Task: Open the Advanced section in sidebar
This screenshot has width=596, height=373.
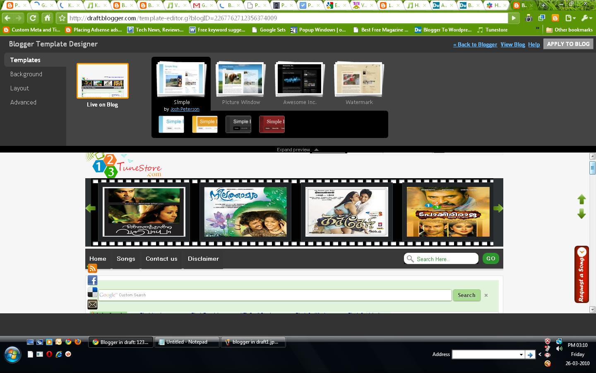Action: (x=23, y=102)
